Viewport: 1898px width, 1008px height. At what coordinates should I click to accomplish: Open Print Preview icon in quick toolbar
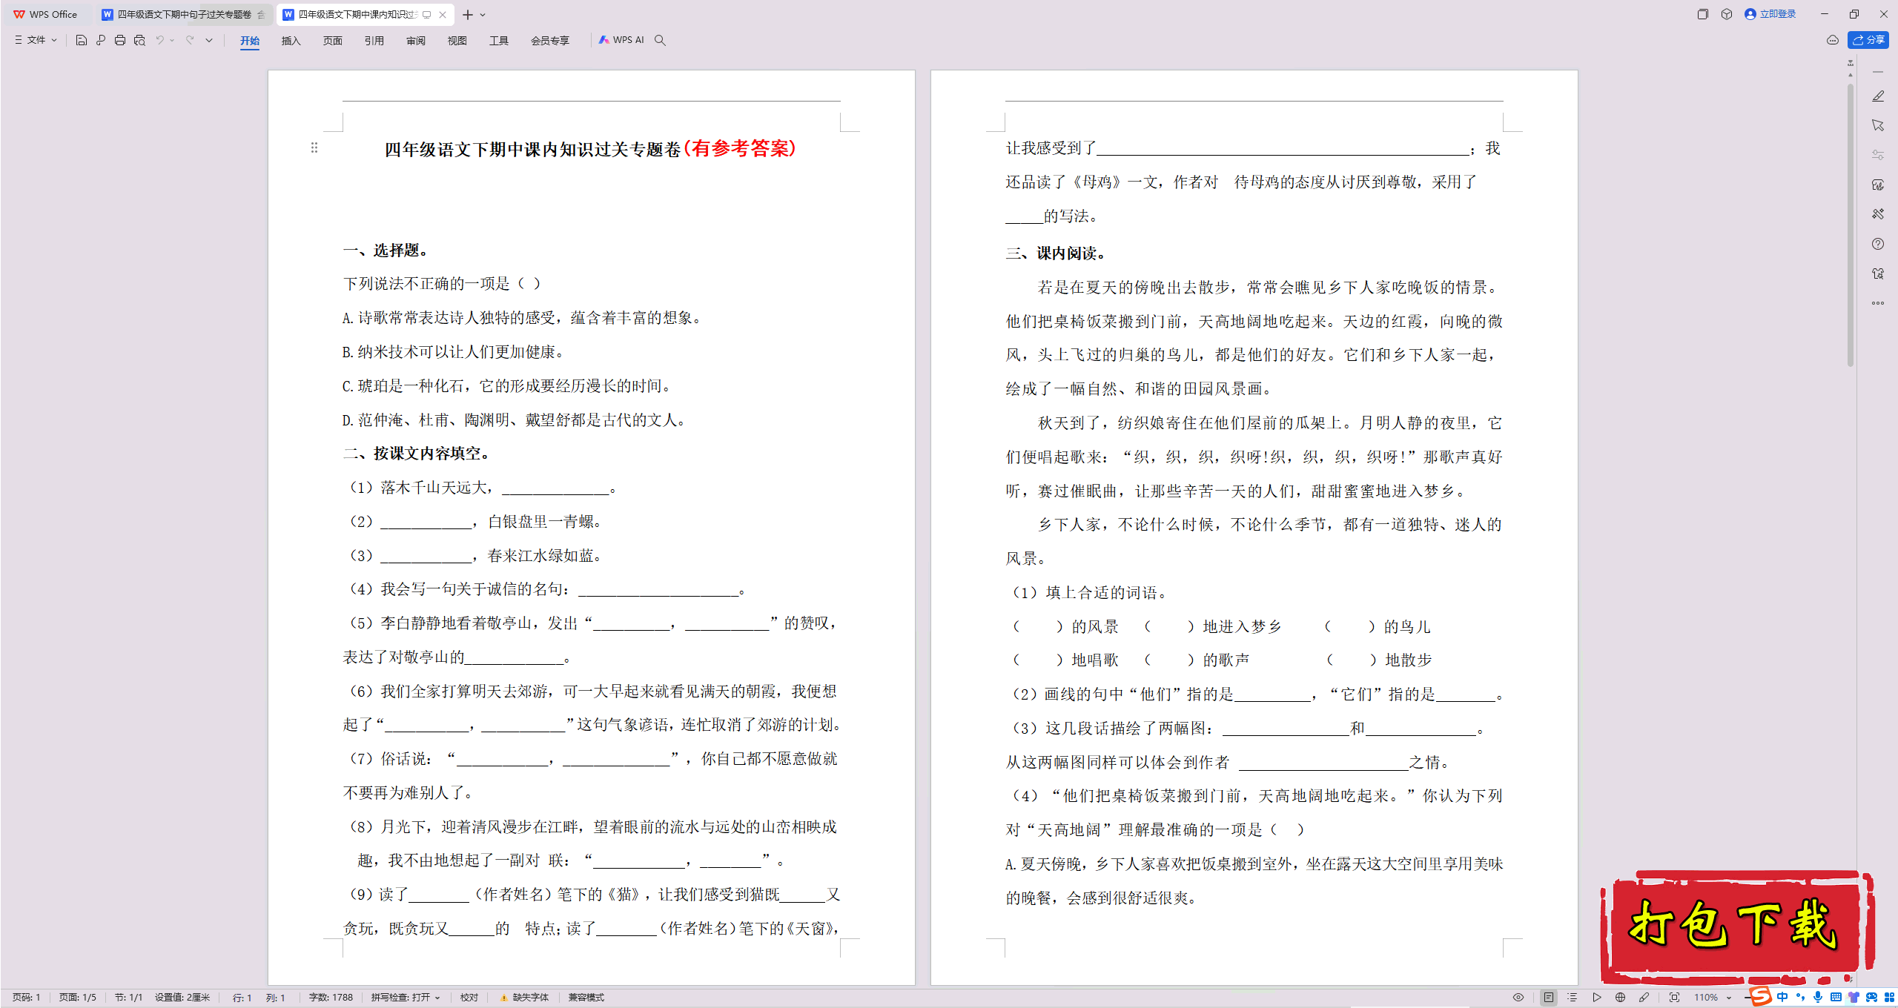point(139,40)
